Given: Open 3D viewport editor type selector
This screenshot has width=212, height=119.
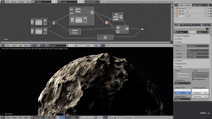Looking at the screenshot, I should [3, 117].
